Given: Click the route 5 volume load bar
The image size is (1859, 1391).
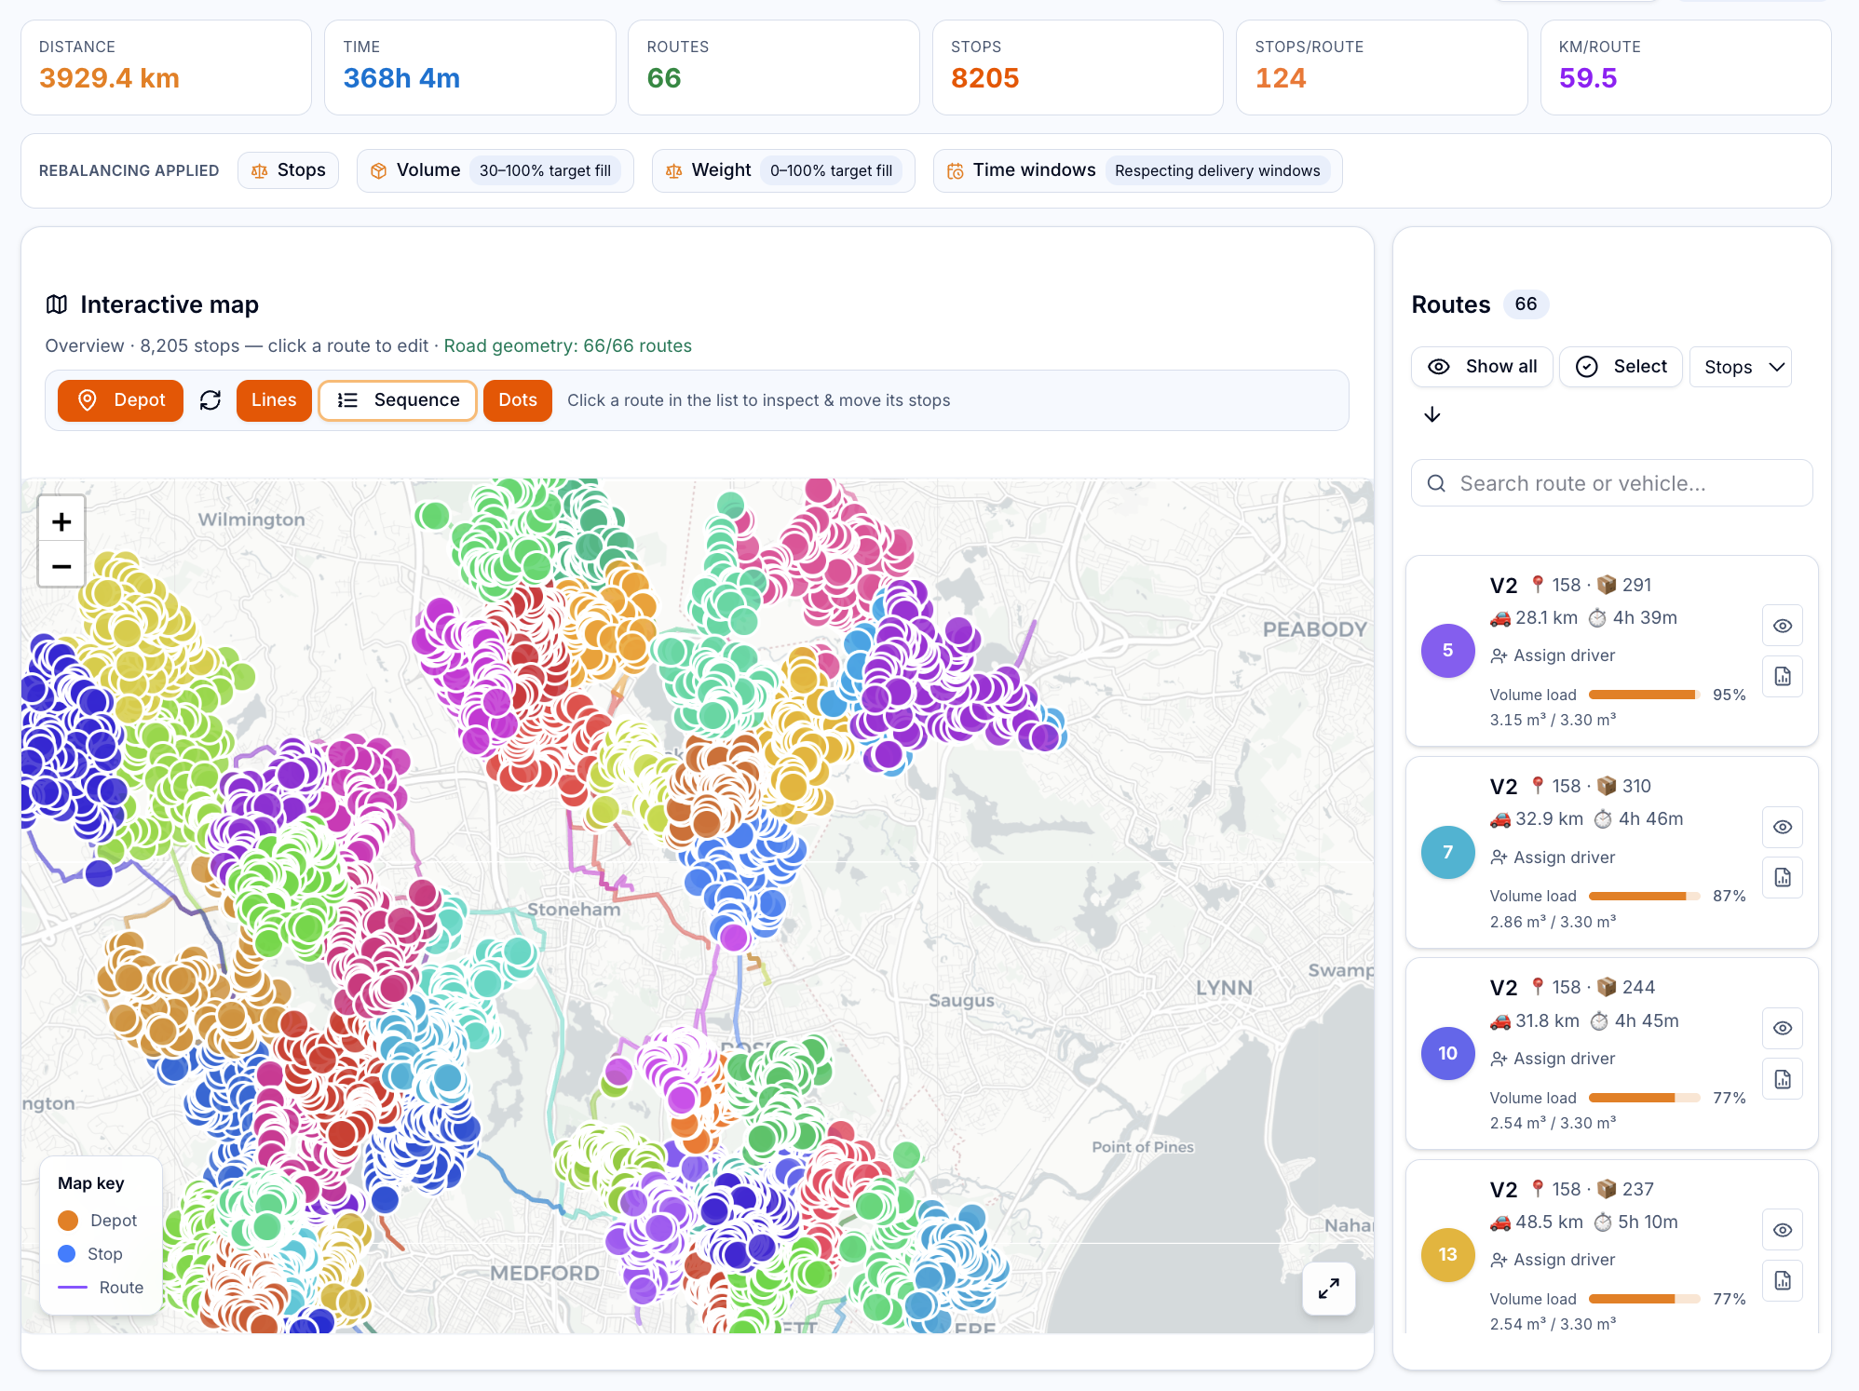Looking at the screenshot, I should click(x=1645, y=695).
